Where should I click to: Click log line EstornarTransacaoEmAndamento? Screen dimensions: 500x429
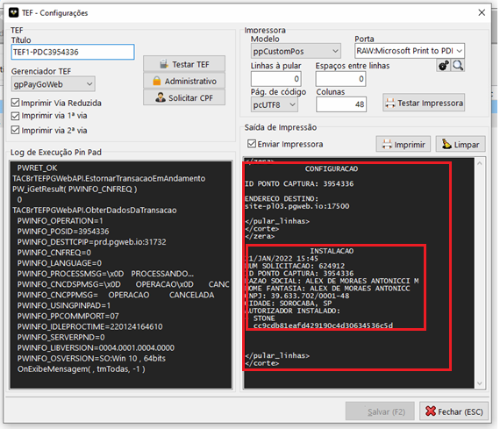[x=109, y=178]
